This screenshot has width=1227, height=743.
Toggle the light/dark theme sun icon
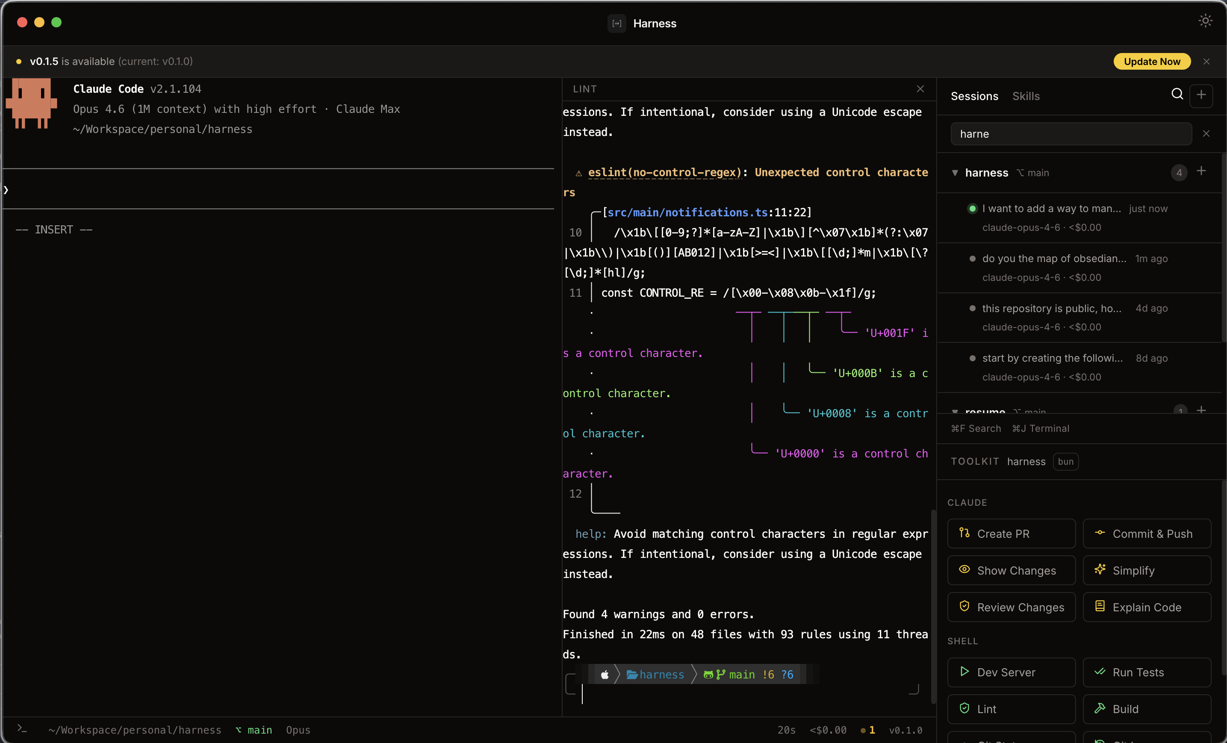(x=1205, y=21)
